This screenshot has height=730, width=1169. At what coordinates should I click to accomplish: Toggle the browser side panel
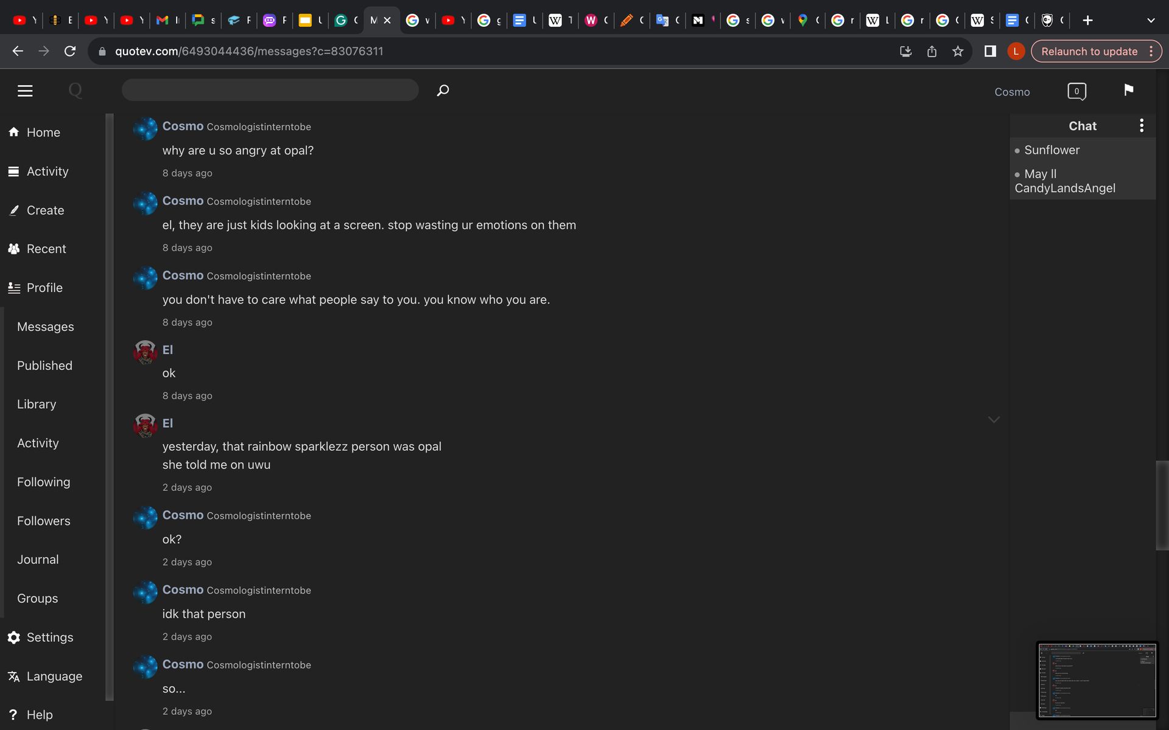point(990,52)
